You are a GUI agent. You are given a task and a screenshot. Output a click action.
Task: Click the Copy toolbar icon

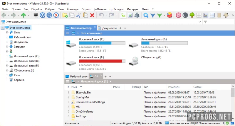point(72,15)
